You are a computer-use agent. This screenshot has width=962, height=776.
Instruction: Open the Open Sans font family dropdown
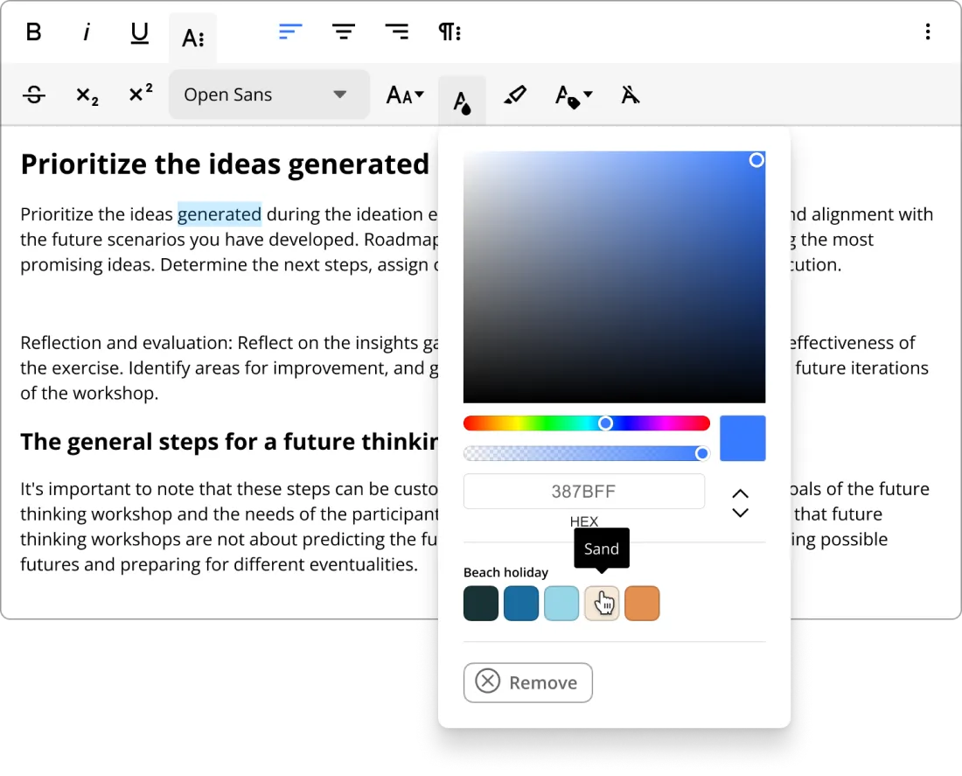point(268,94)
